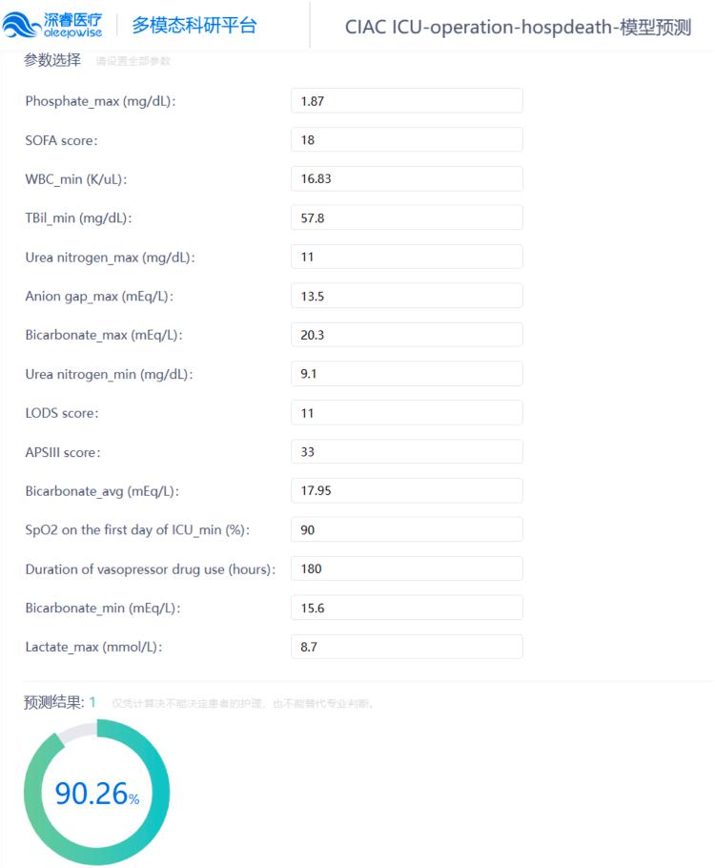
Task: Select the Phosphate_max input field
Action: (x=407, y=101)
